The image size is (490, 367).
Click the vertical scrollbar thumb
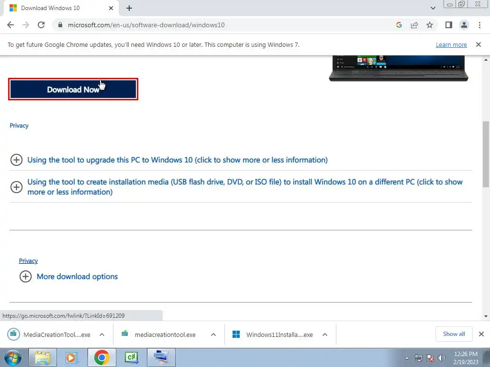point(486,154)
